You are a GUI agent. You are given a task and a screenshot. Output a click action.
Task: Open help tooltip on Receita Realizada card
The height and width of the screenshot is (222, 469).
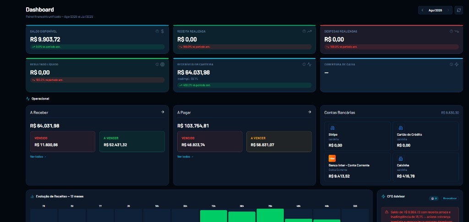click(x=304, y=31)
